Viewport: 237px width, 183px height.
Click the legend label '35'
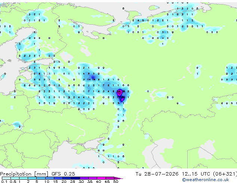point(90,182)
